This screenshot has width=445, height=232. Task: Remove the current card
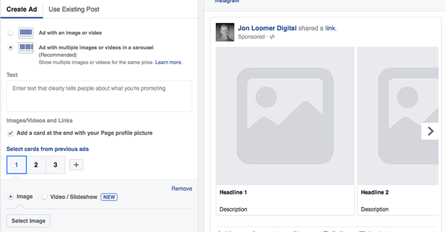click(x=182, y=189)
